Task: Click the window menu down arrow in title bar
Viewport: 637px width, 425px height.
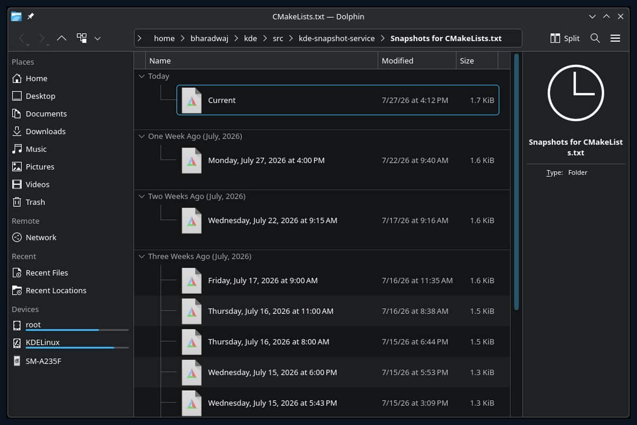Action: coord(593,16)
